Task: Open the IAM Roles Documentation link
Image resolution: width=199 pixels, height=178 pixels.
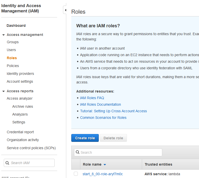Action: tap(101, 104)
